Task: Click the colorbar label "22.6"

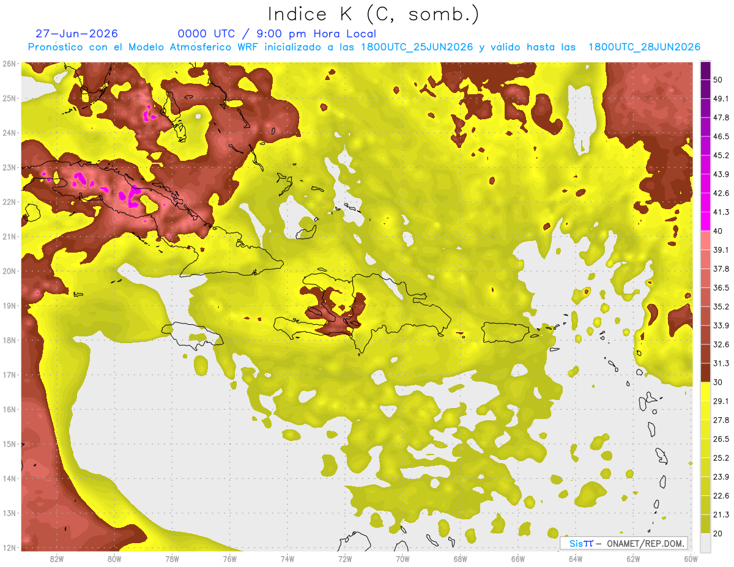Action: [721, 495]
